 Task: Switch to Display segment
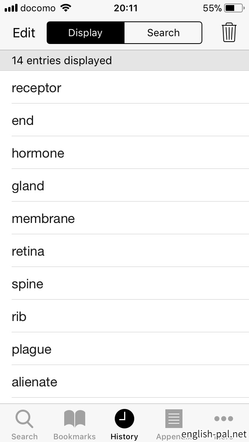(x=86, y=33)
